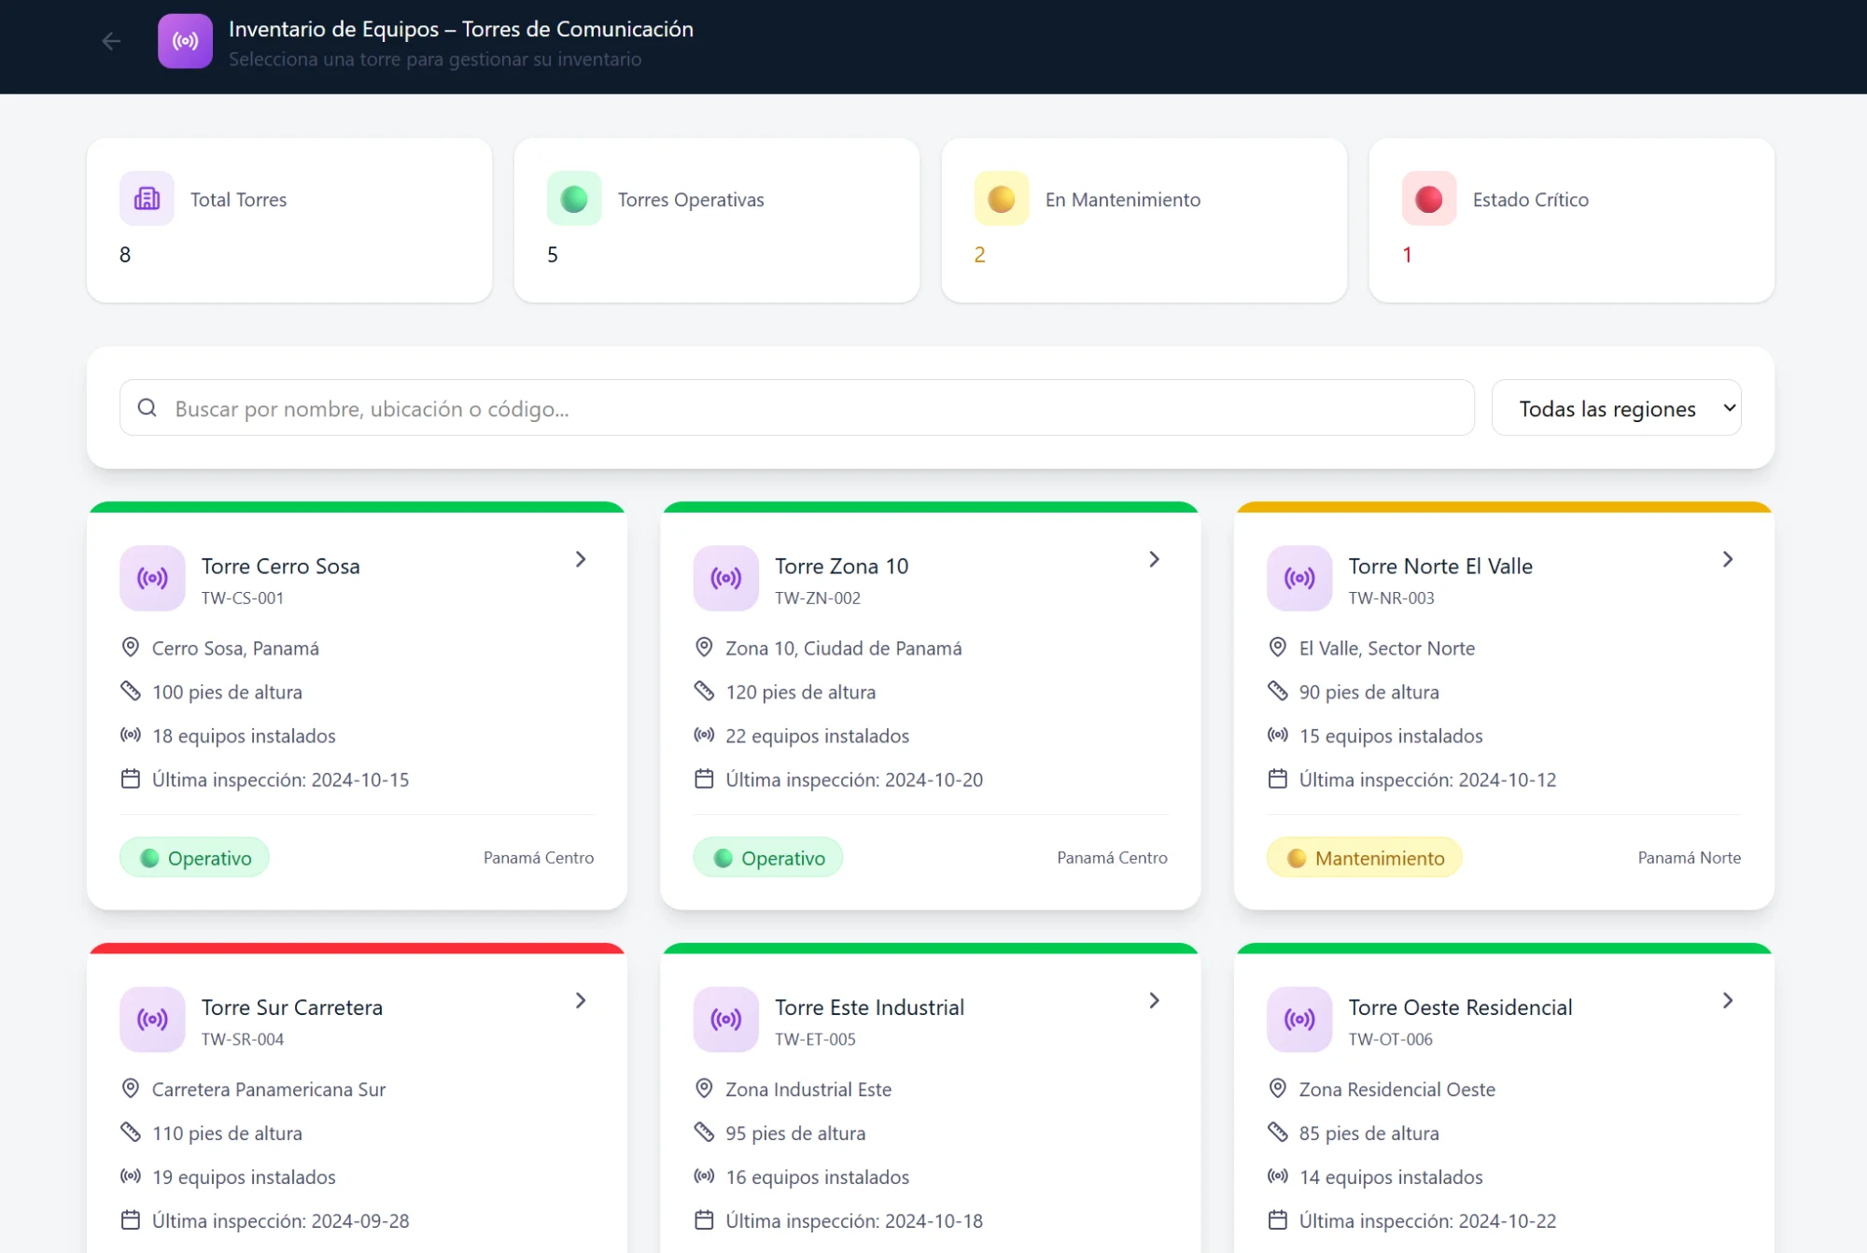Click the green Torres Operativas indicator icon
This screenshot has height=1253, width=1867.
[x=573, y=199]
